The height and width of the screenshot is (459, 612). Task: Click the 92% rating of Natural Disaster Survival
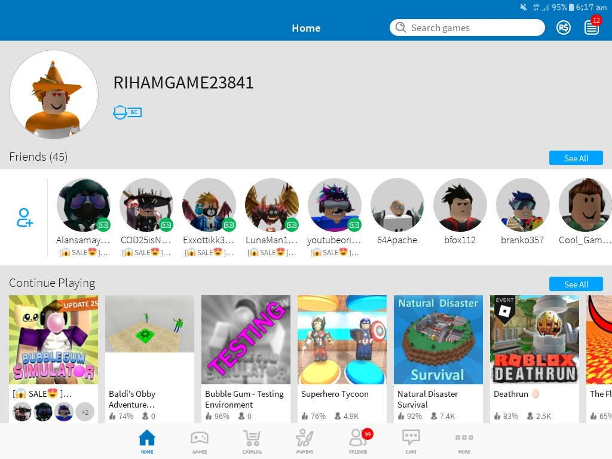415,416
